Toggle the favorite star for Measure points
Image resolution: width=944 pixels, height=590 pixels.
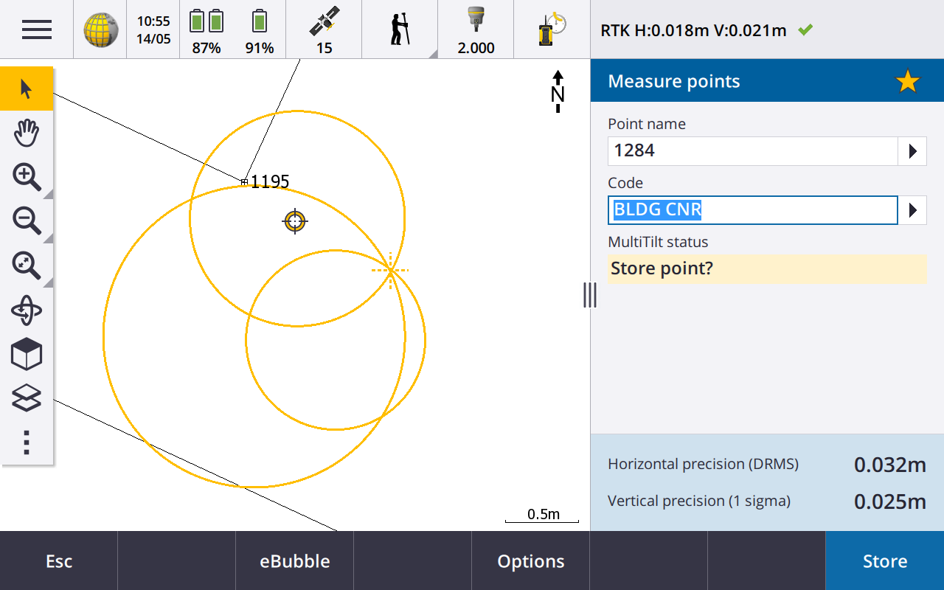(x=907, y=81)
